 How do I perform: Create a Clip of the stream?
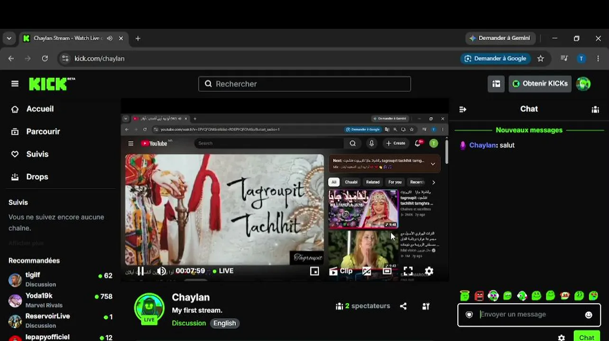pos(341,271)
